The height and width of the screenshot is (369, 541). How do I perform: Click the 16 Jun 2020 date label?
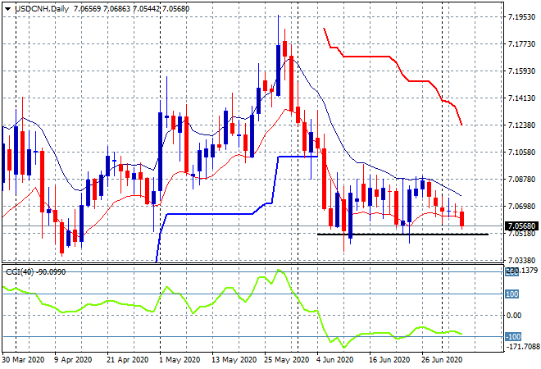[x=389, y=359]
